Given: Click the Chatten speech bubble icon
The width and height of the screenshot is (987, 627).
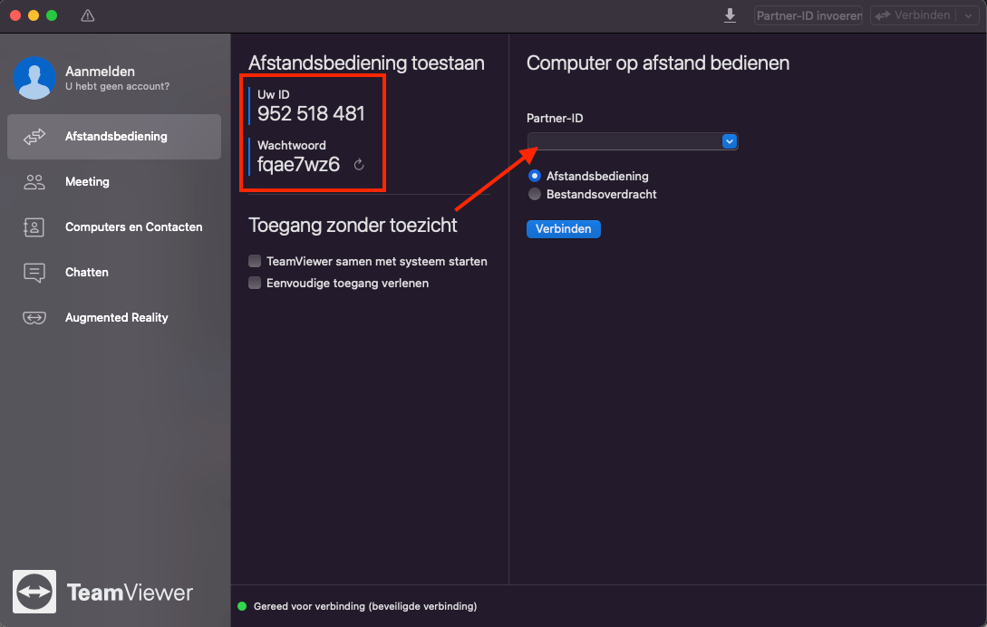Looking at the screenshot, I should tap(34, 273).
